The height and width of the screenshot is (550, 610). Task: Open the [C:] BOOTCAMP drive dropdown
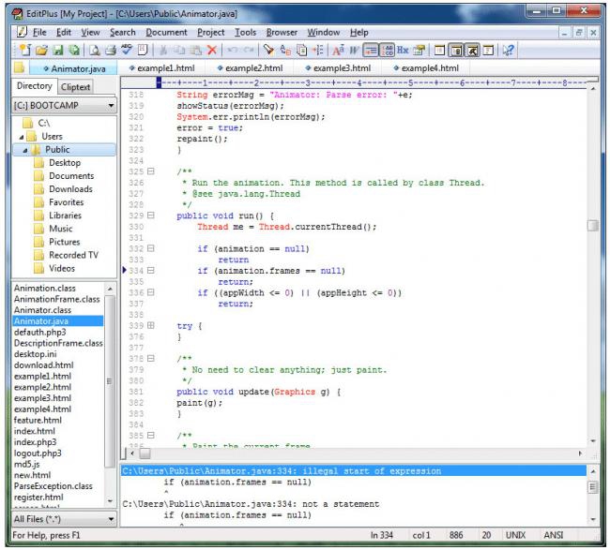[x=111, y=106]
